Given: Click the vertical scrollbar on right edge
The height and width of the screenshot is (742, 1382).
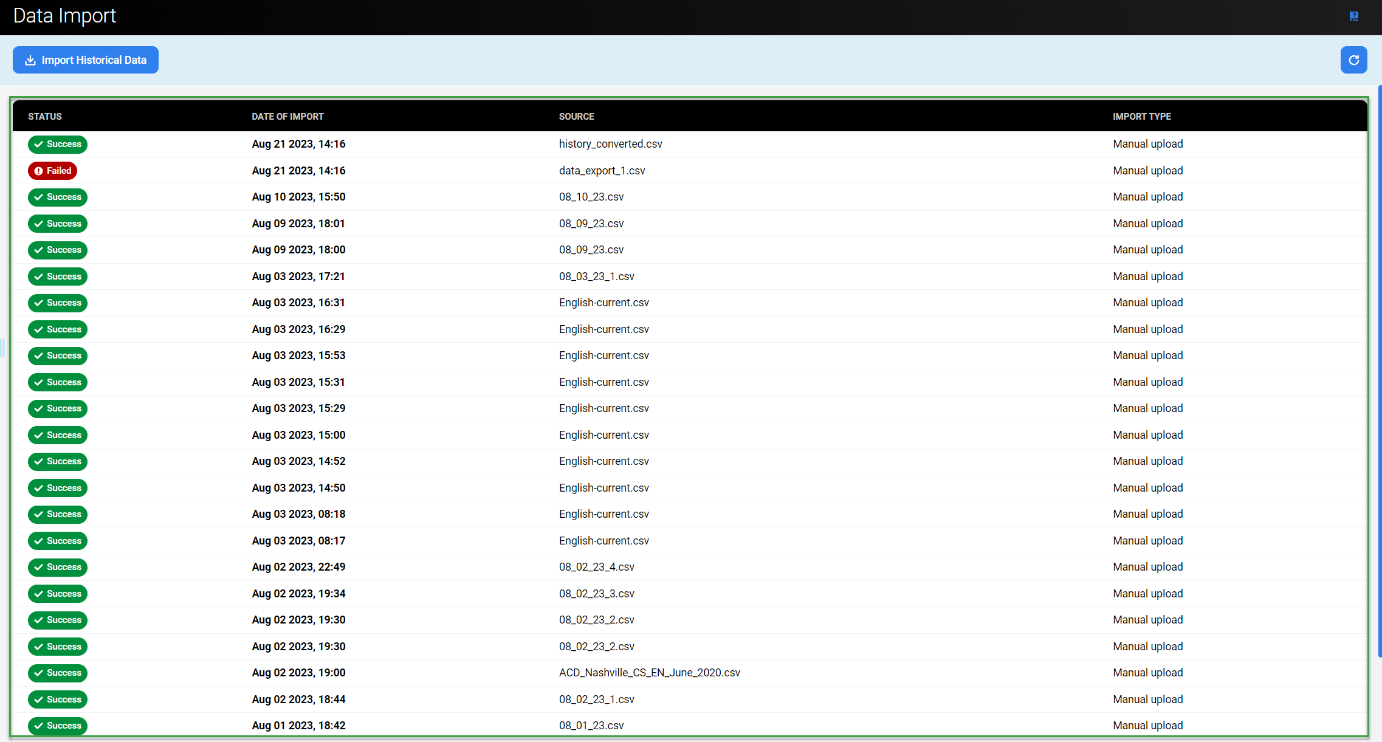Looking at the screenshot, I should (1380, 371).
